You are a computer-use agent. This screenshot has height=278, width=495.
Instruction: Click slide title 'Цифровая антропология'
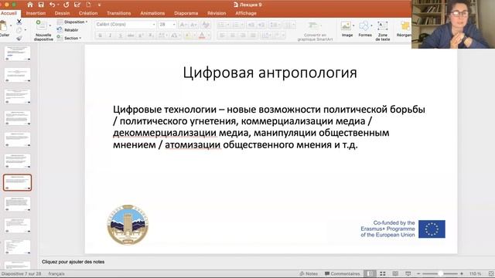[270, 73]
